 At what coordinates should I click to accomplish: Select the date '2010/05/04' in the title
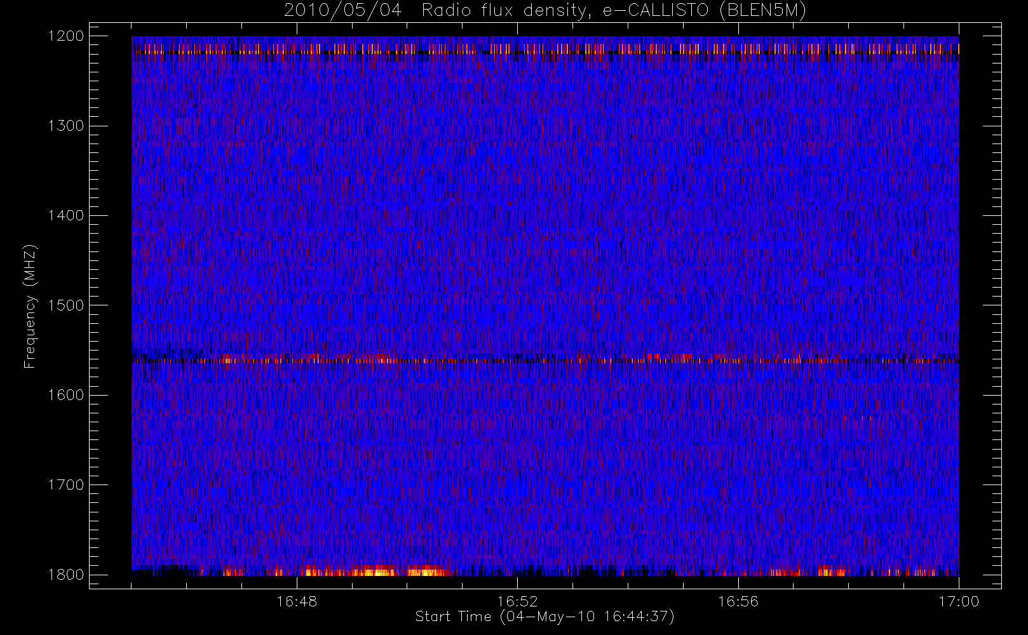343,11
